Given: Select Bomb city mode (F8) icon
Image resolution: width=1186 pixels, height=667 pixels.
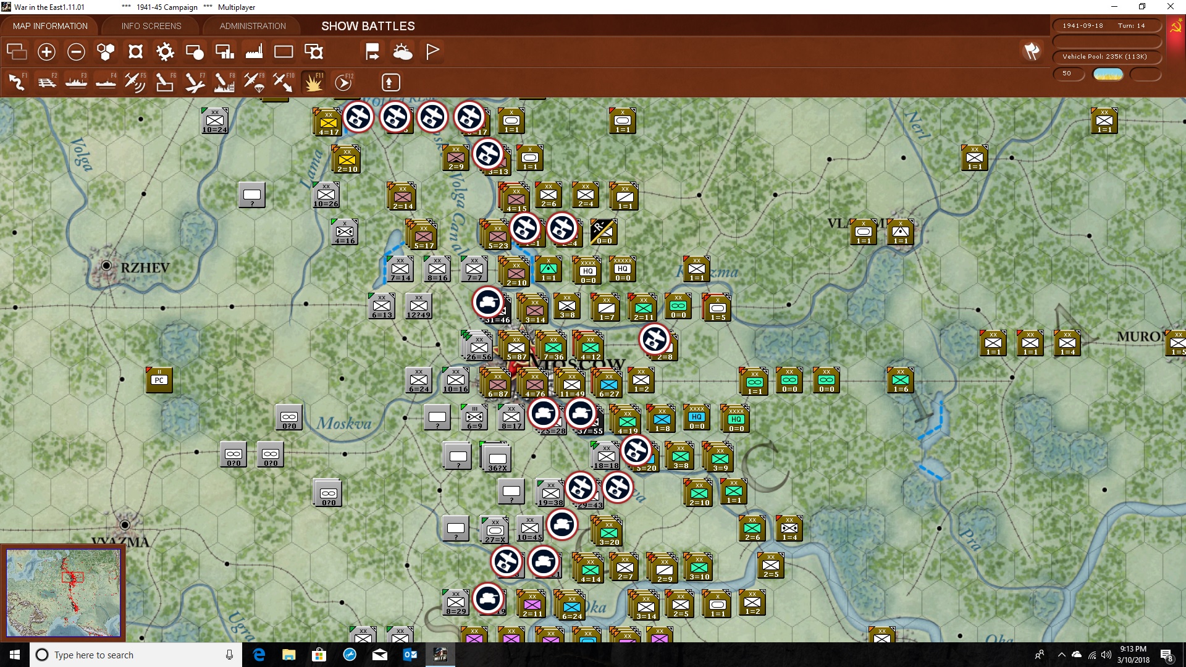Looking at the screenshot, I should [x=224, y=82].
